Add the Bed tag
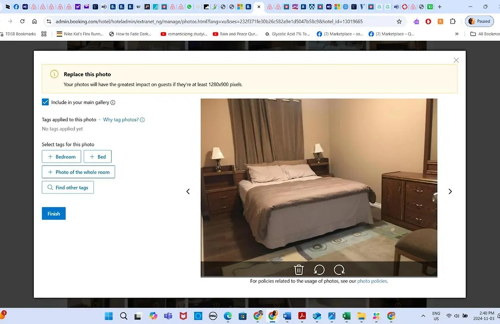 click(98, 156)
